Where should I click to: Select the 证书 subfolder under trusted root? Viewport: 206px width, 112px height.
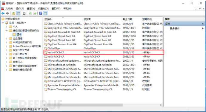click(19, 35)
